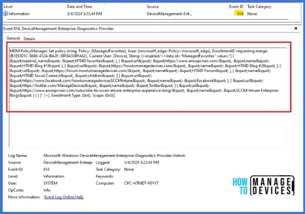Select the General tab
This screenshot has width=305, height=214.
pos(13,38)
